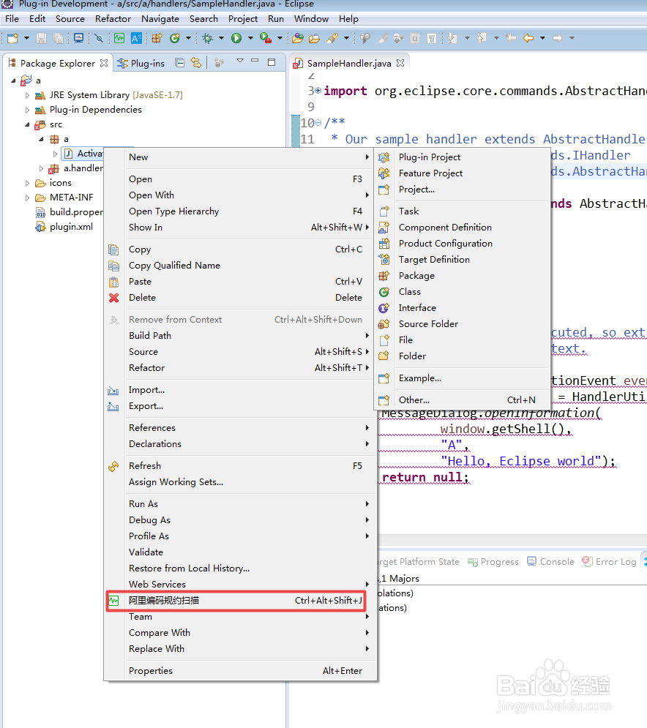This screenshot has height=728, width=647.
Task: Click the New Java Package toolbar icon
Action: click(157, 38)
